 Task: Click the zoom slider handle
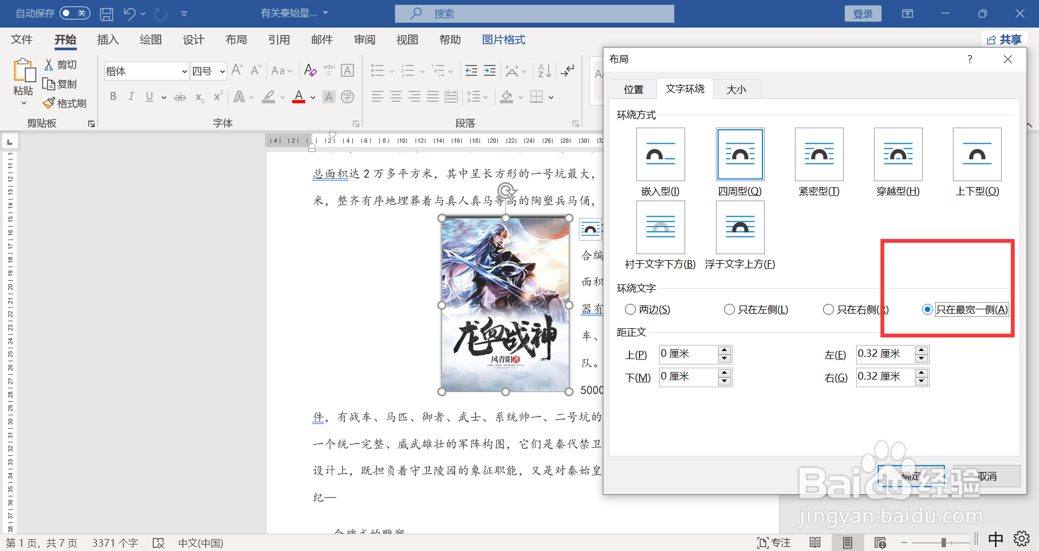943,542
